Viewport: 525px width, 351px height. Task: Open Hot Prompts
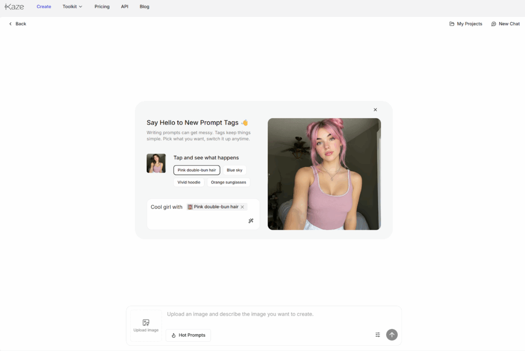[188, 335]
